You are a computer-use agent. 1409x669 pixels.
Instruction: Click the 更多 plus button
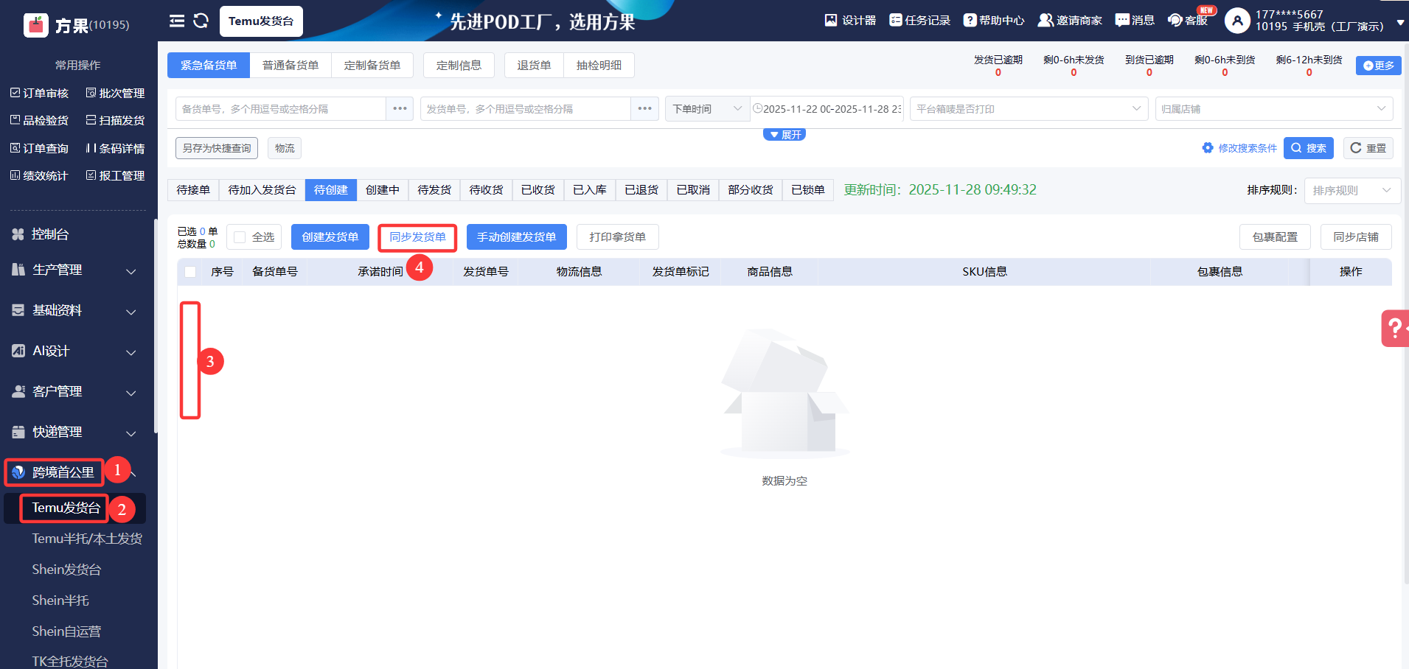pyautogui.click(x=1378, y=66)
